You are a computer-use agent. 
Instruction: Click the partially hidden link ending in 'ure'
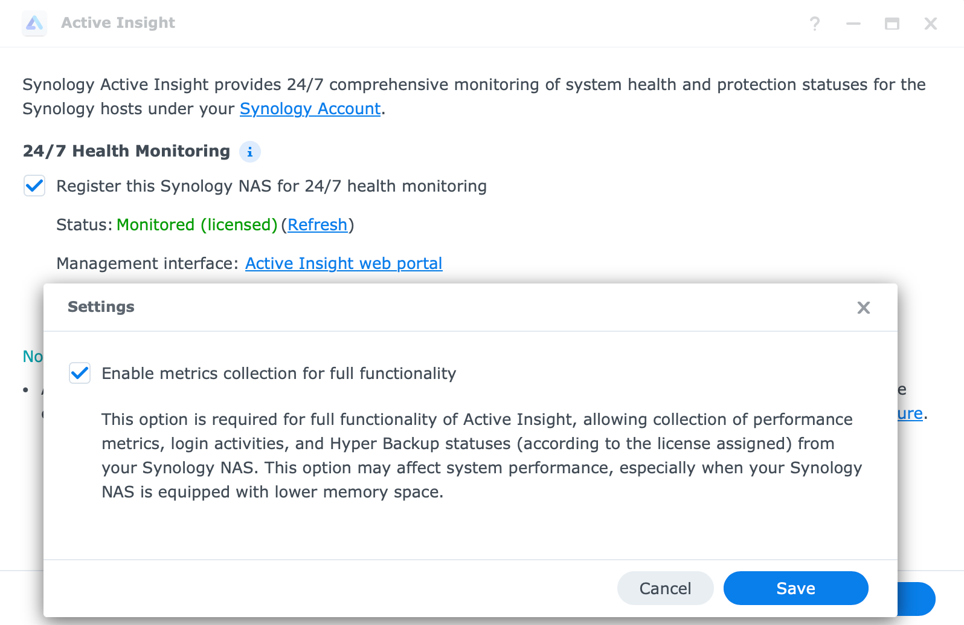coord(910,413)
